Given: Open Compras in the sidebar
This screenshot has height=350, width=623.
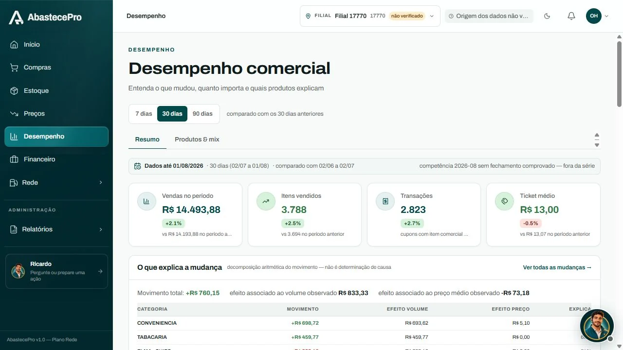Looking at the screenshot, I should pos(56,68).
